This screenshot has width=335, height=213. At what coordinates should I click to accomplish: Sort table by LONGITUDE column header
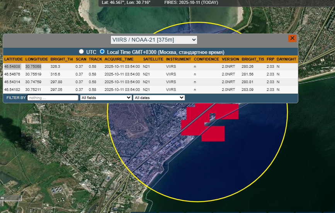(x=37, y=59)
